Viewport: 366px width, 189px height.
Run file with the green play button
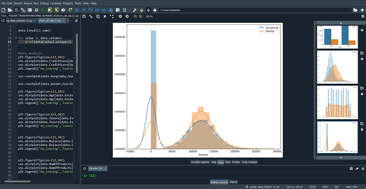pyautogui.click(x=43, y=10)
